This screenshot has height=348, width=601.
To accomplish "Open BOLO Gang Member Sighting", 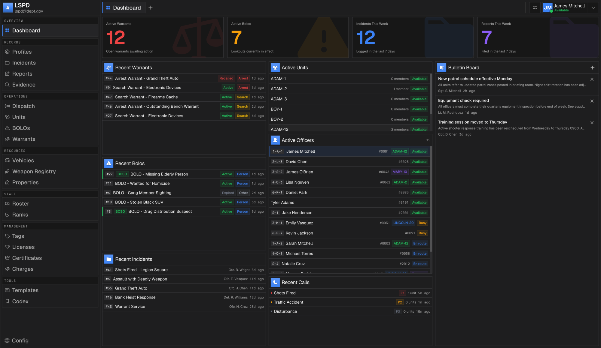I will 184,193.
